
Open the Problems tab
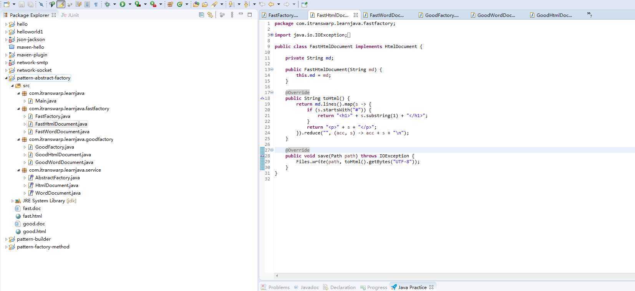coord(279,287)
